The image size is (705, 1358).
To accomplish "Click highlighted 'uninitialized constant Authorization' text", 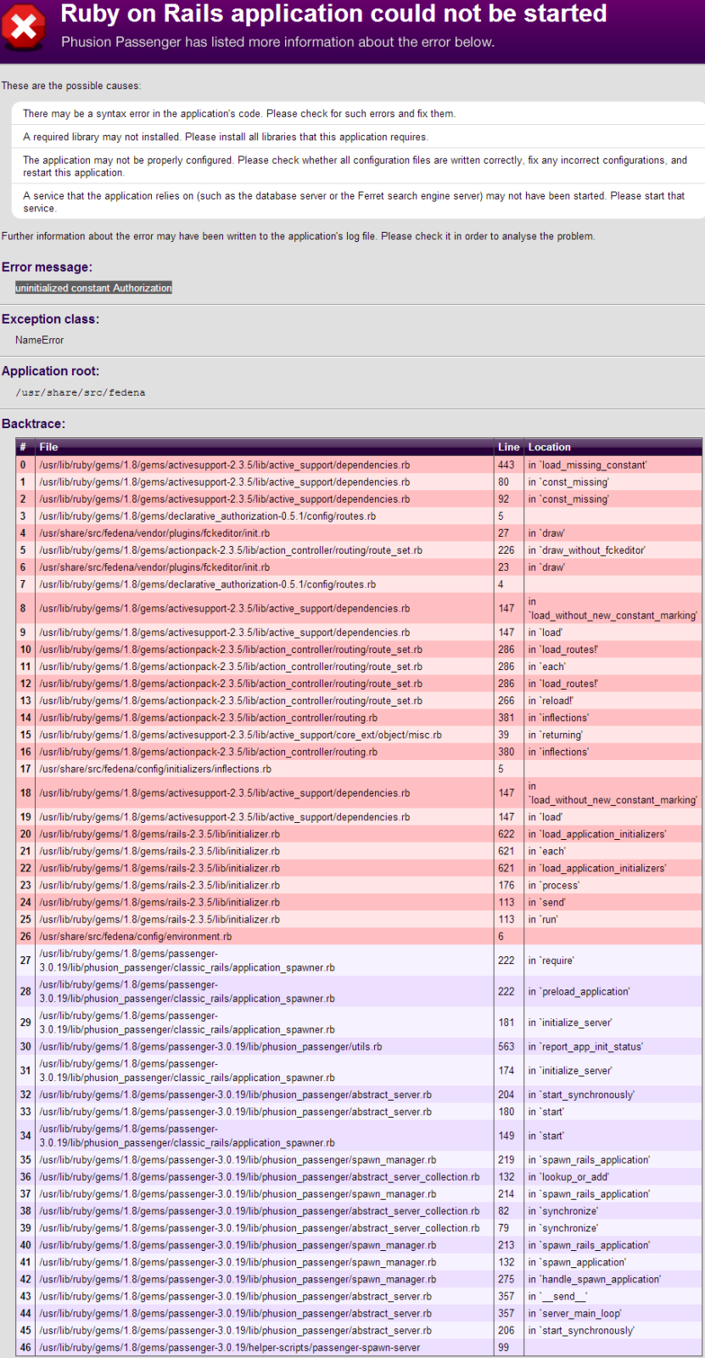I will (x=93, y=288).
